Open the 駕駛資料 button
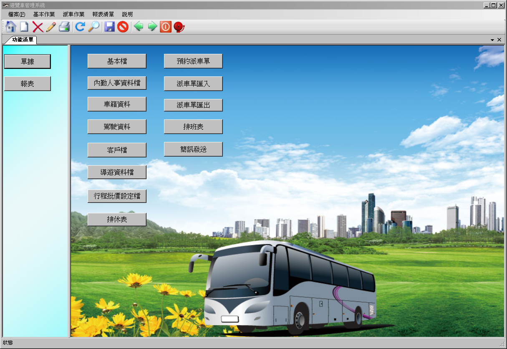This screenshot has width=507, height=349. pos(117,126)
